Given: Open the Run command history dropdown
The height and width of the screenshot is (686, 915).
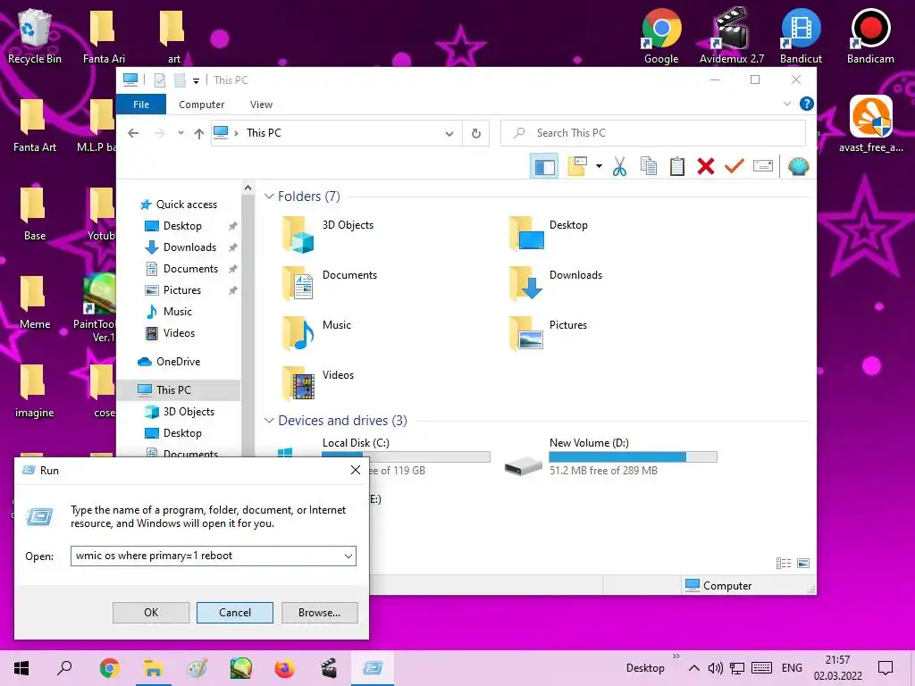Looking at the screenshot, I should click(348, 556).
